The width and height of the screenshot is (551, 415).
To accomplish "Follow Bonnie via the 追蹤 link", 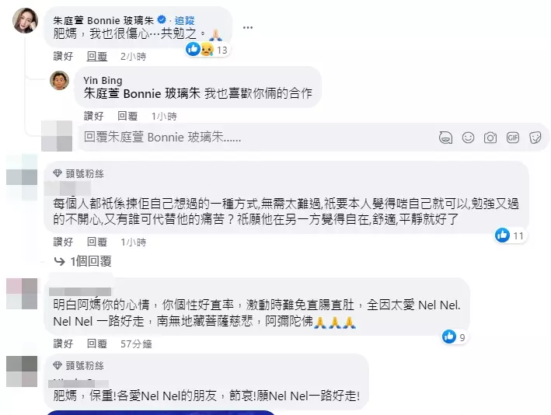I will (x=184, y=20).
